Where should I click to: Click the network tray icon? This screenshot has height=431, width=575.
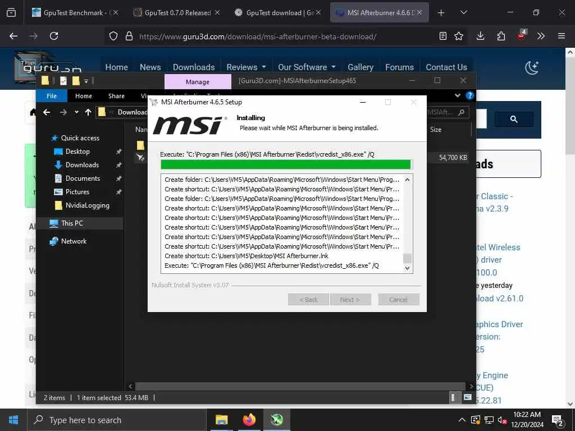click(x=489, y=420)
